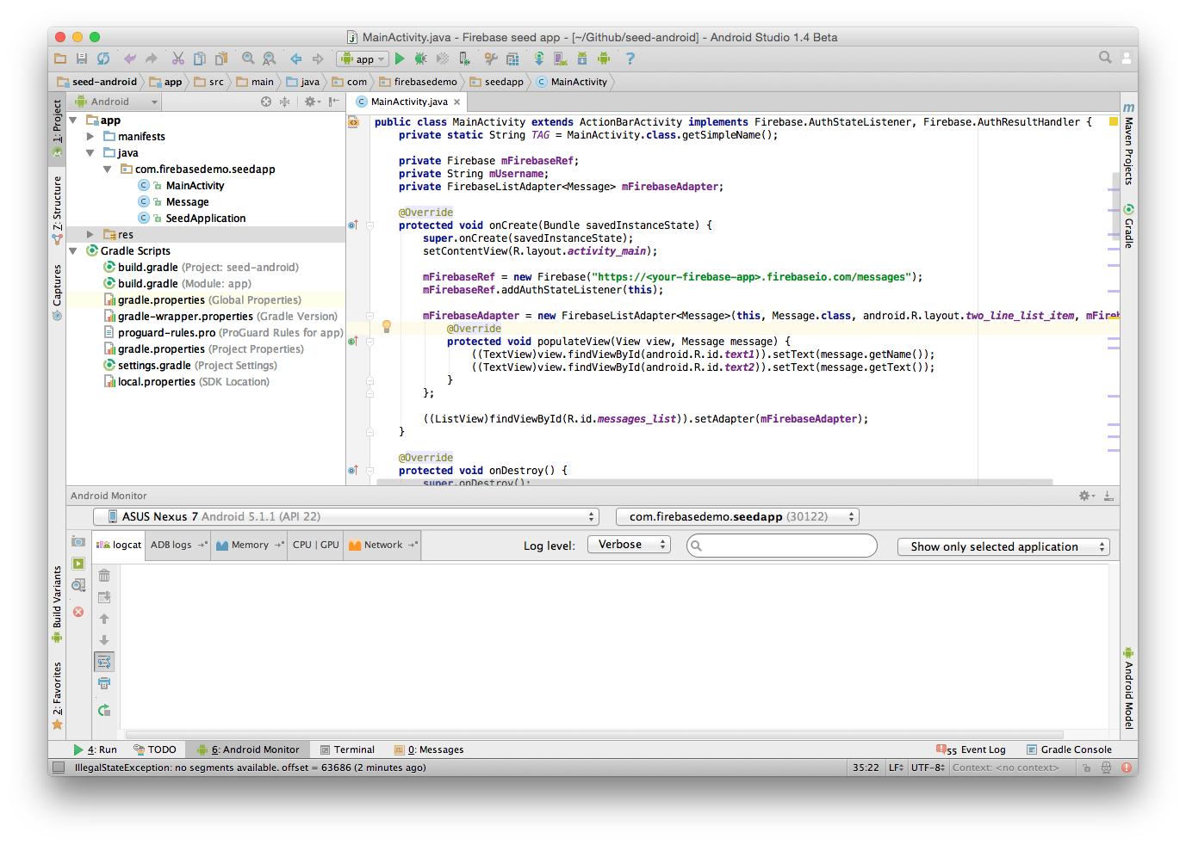Click the Debug app bug icon

(420, 59)
